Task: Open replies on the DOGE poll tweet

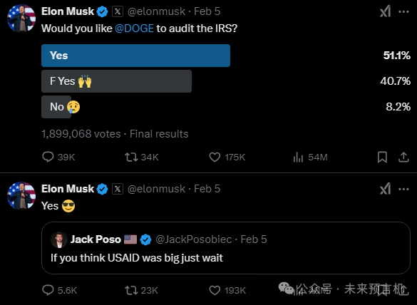Action: tap(58, 157)
